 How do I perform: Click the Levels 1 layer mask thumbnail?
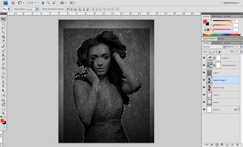tap(218, 58)
